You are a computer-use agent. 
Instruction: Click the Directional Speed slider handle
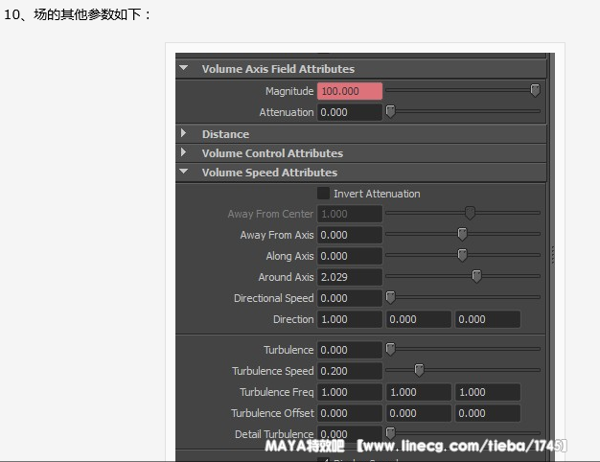[390, 297]
